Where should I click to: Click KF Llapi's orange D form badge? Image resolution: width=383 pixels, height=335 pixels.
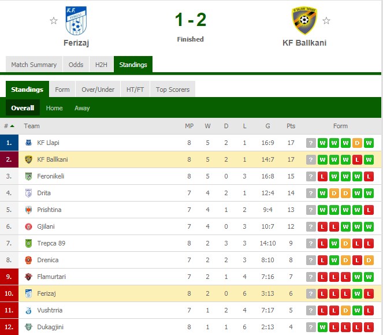(357, 143)
